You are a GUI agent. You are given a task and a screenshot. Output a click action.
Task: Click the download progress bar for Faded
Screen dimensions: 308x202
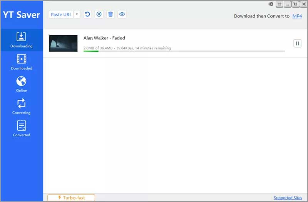184,51
